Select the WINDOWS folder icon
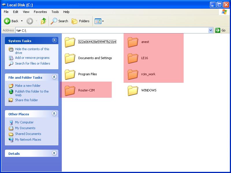 pyautogui.click(x=133, y=91)
